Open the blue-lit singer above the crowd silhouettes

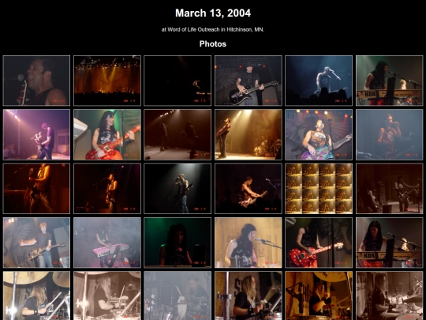(319, 81)
